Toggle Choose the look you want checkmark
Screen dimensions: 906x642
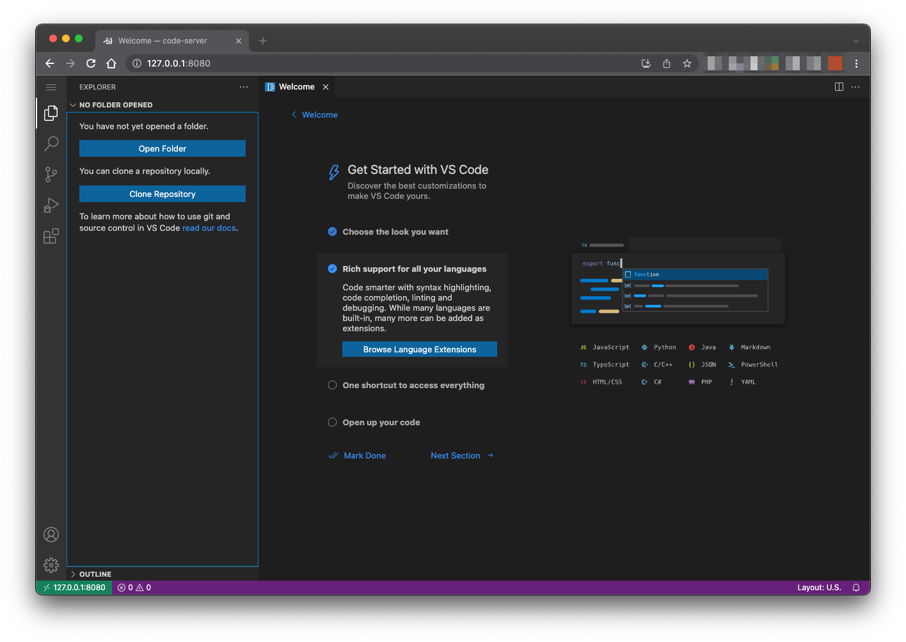333,231
